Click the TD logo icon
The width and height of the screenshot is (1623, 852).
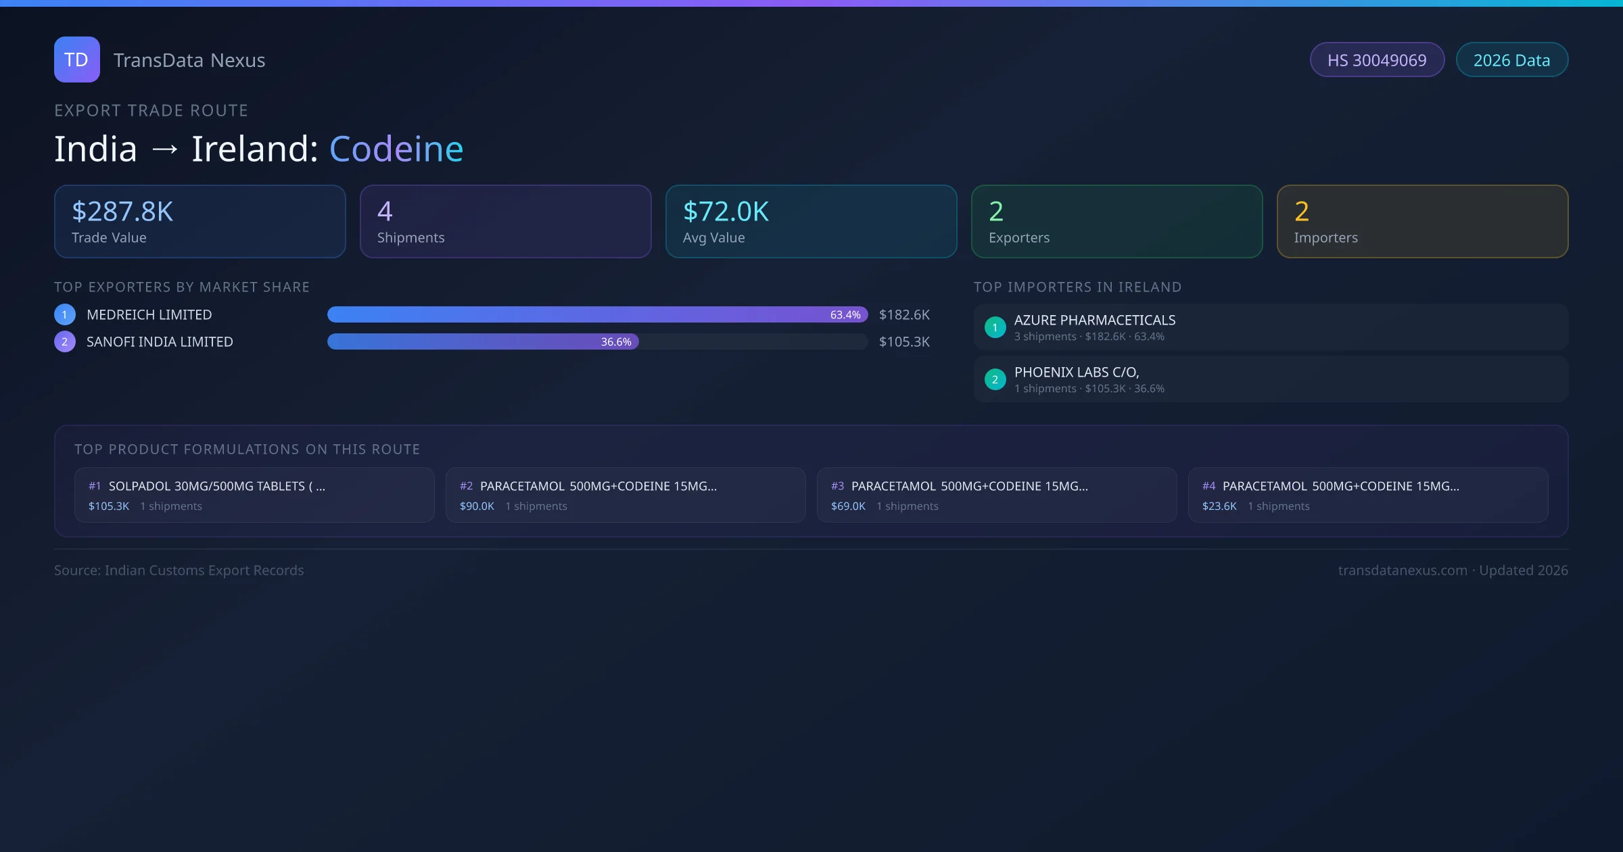(x=76, y=60)
